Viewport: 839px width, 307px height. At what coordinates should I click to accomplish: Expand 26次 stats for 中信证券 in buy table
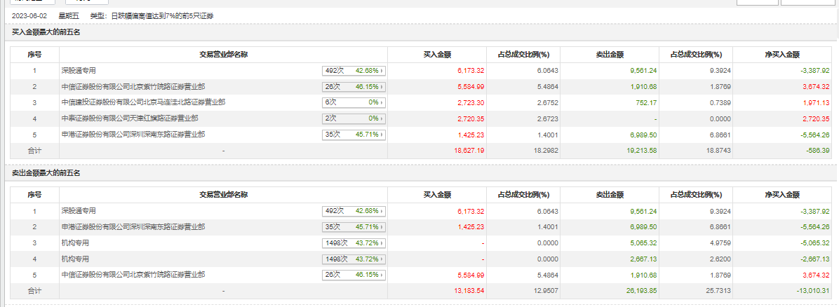point(355,87)
